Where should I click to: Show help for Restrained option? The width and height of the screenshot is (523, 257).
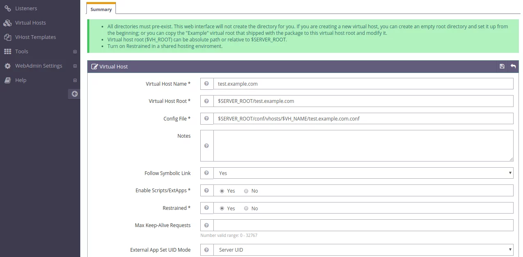click(x=207, y=208)
